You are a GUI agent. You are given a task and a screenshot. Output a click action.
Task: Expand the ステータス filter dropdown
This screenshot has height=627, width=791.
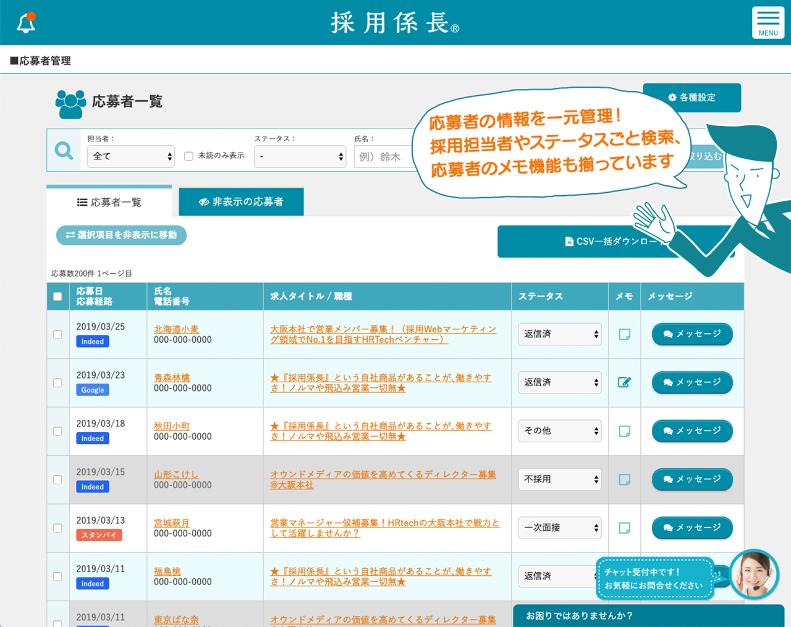[x=300, y=156]
